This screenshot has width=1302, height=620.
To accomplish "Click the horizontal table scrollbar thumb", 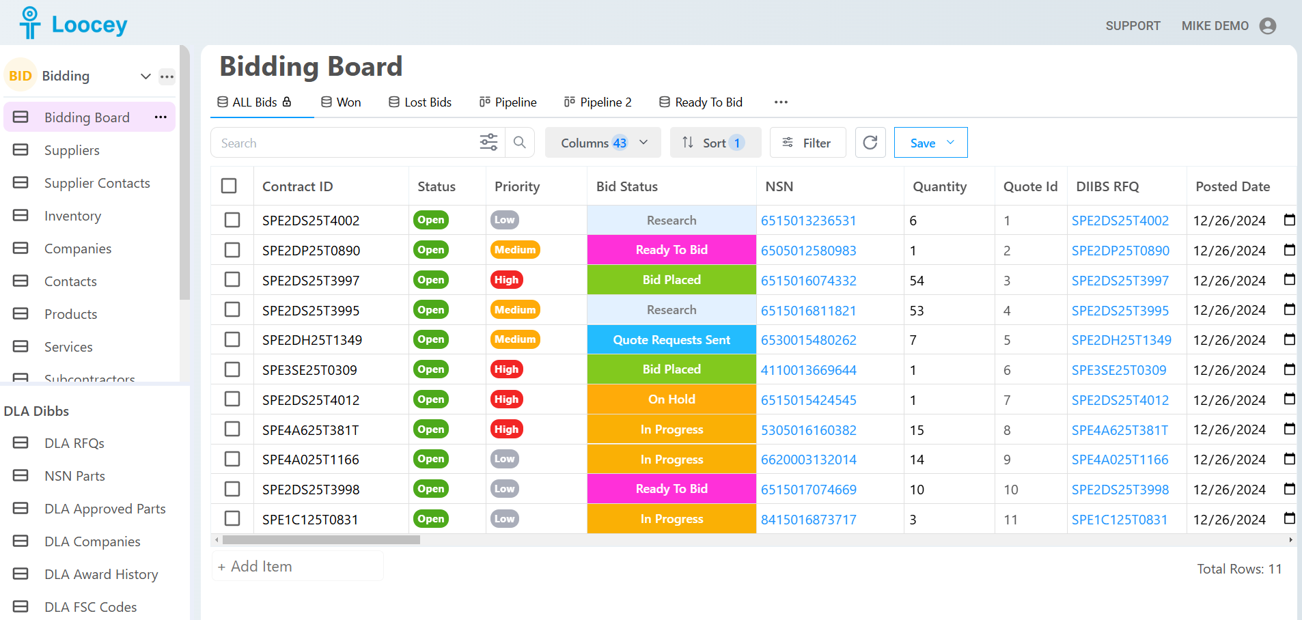I will tap(321, 540).
